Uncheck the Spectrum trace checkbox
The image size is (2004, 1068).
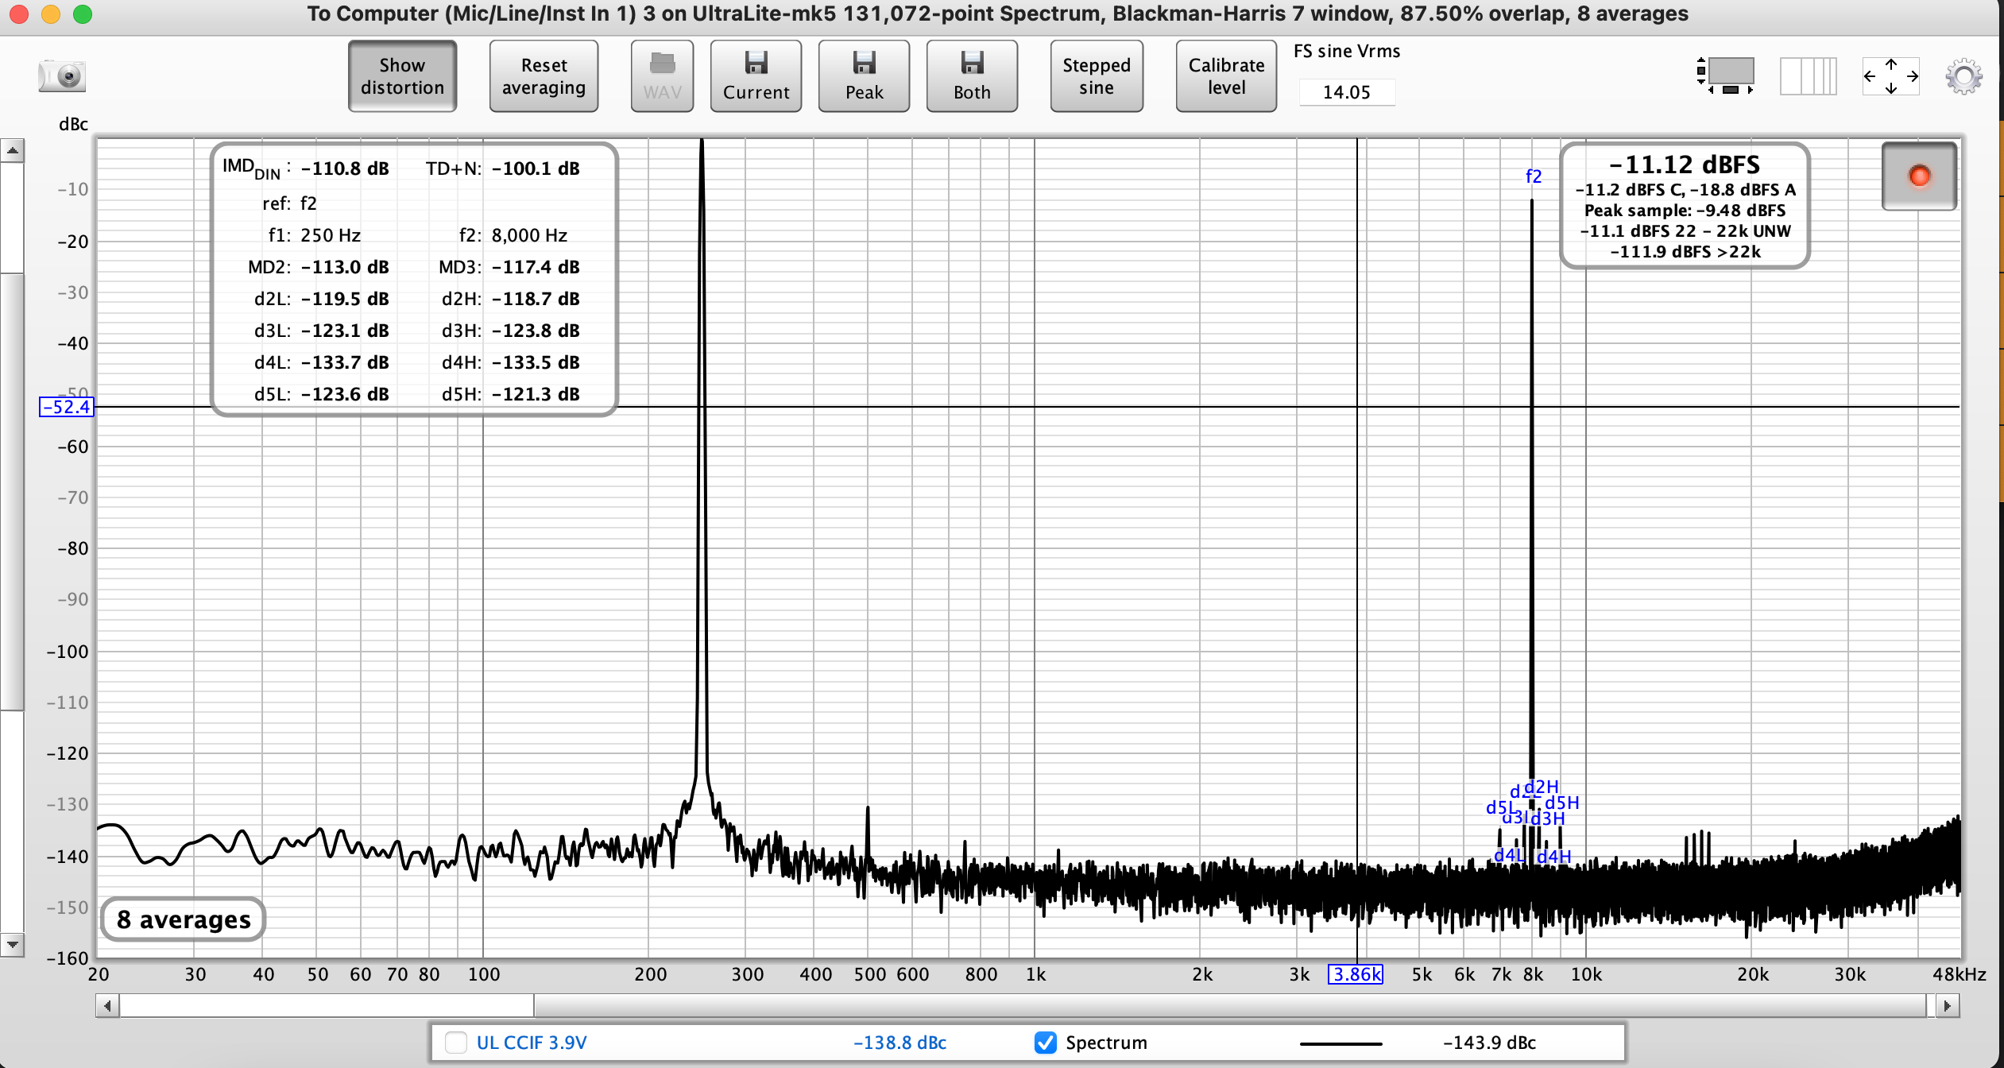point(1046,1043)
